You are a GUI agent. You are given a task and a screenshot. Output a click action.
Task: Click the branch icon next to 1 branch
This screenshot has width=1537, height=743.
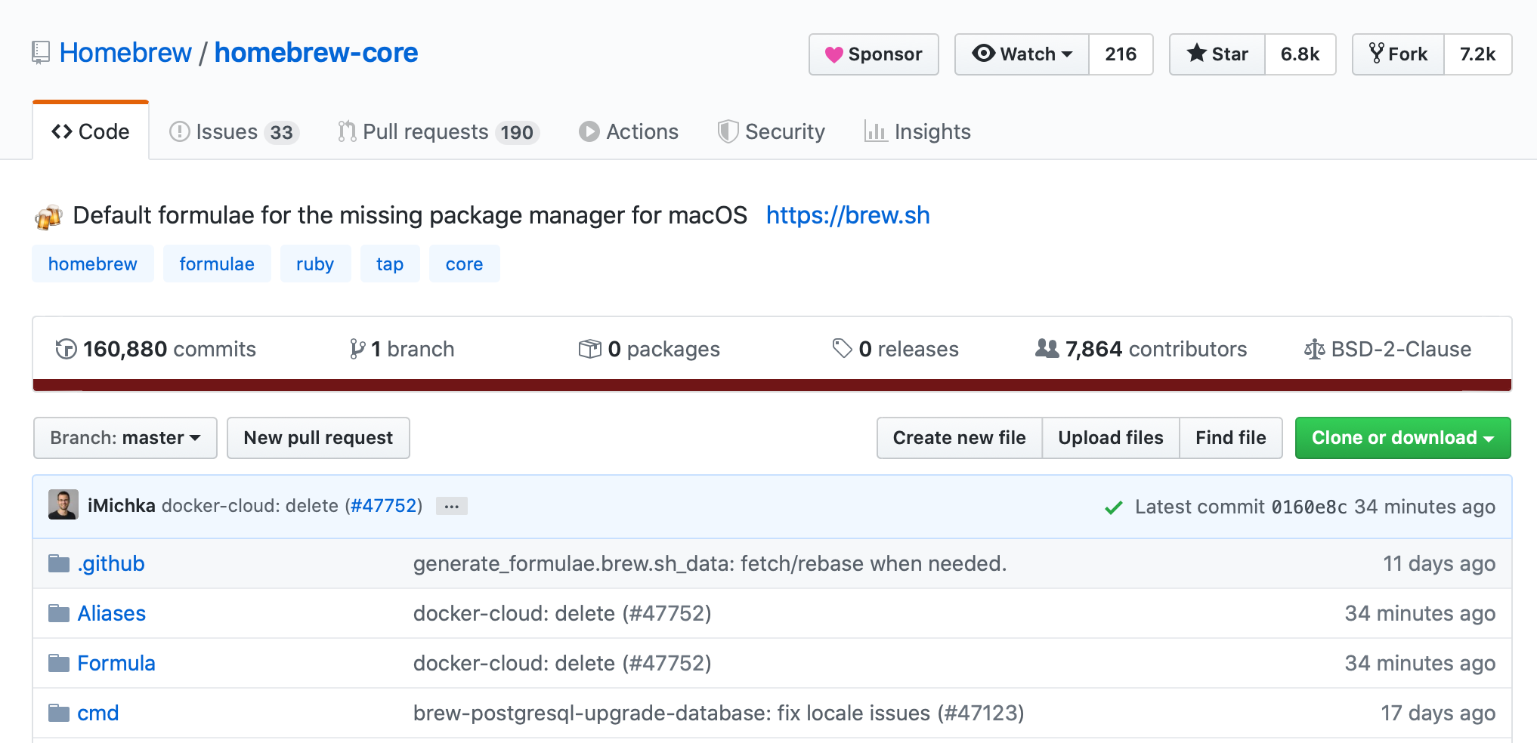[x=357, y=349]
